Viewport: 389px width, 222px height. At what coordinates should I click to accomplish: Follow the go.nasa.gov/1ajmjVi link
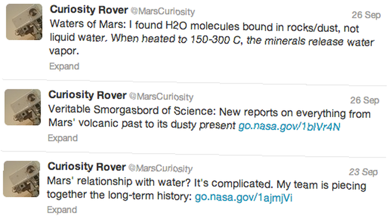click(244, 198)
